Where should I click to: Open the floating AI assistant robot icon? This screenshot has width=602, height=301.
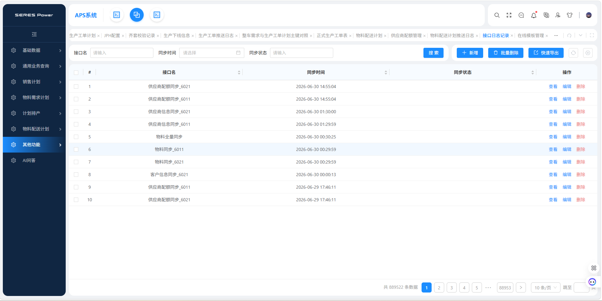pyautogui.click(x=593, y=282)
